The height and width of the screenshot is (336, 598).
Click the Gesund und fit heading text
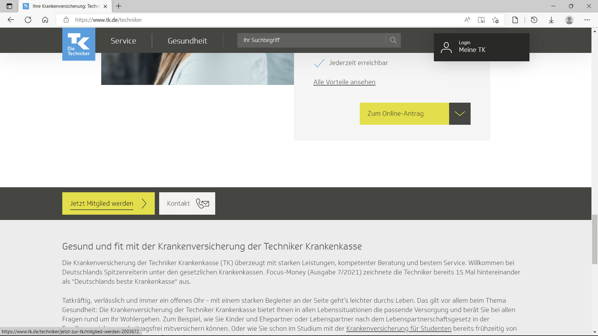click(x=212, y=246)
